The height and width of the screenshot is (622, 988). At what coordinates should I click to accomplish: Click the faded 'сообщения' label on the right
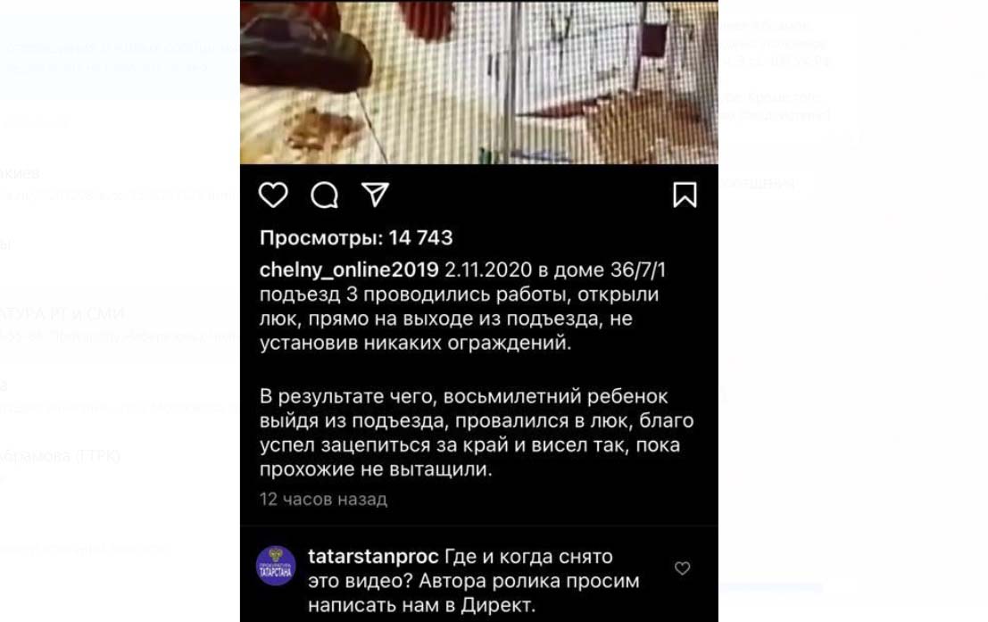click(756, 183)
